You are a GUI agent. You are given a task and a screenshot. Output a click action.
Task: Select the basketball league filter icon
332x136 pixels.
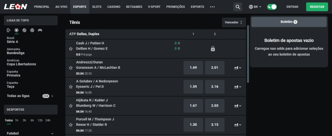click(24, 30)
